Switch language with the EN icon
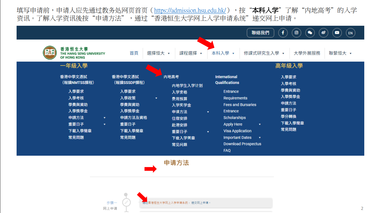Image resolution: width=387 pixels, height=213 pixels. click(x=350, y=33)
